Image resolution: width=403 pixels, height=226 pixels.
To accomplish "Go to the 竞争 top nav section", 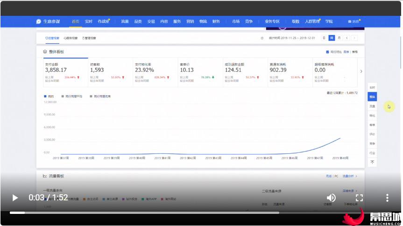I will click(249, 21).
